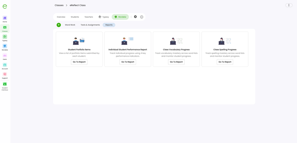The width and height of the screenshot is (297, 143).
Task: Go to Class Spelling Progress report
Action: (x=225, y=62)
